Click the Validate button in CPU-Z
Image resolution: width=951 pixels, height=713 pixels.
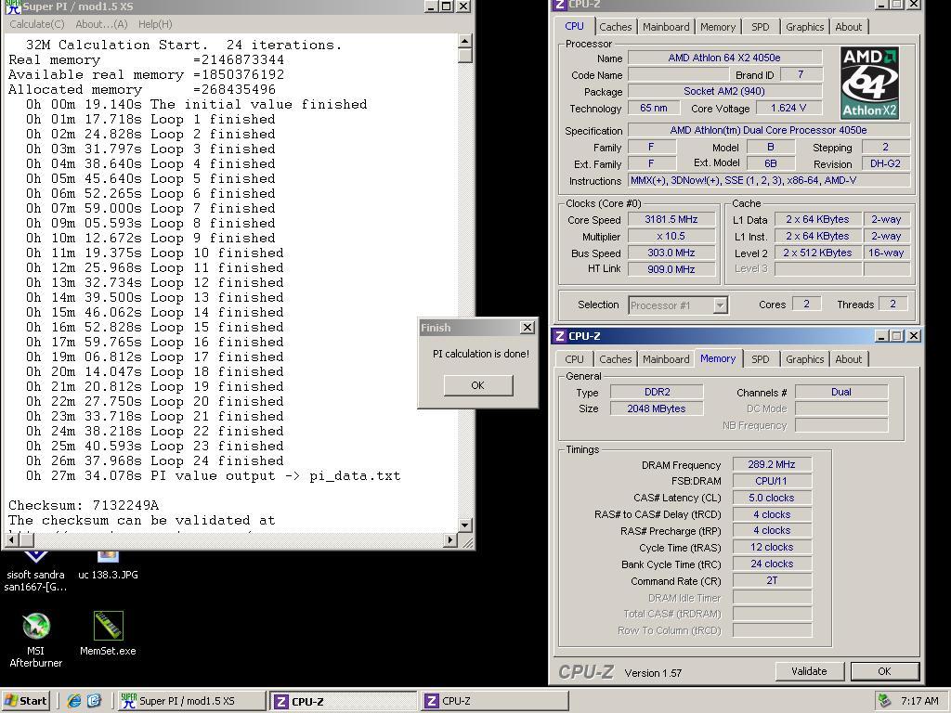[809, 671]
